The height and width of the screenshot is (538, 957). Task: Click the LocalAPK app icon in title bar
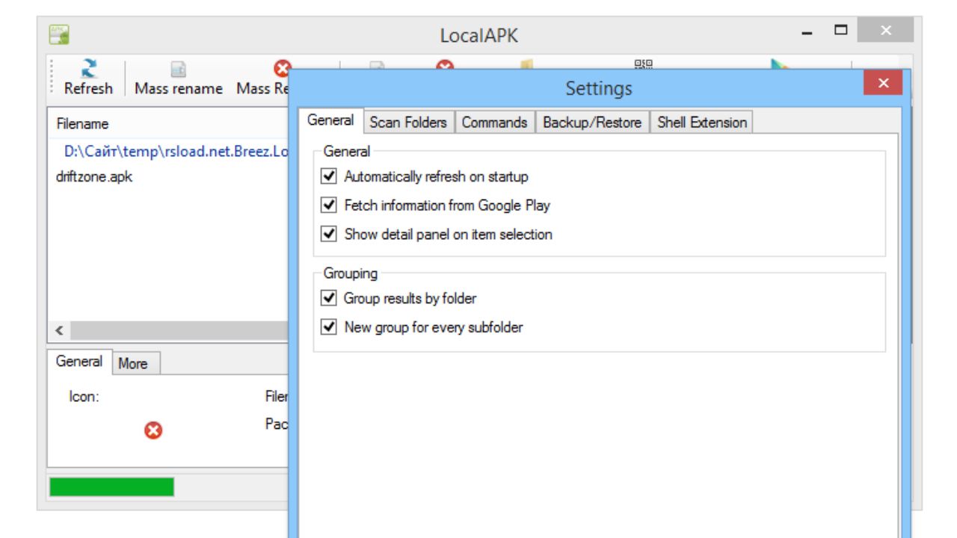(59, 34)
